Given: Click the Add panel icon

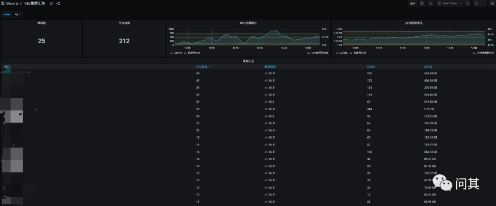Looking at the screenshot, I should click(x=412, y=3).
